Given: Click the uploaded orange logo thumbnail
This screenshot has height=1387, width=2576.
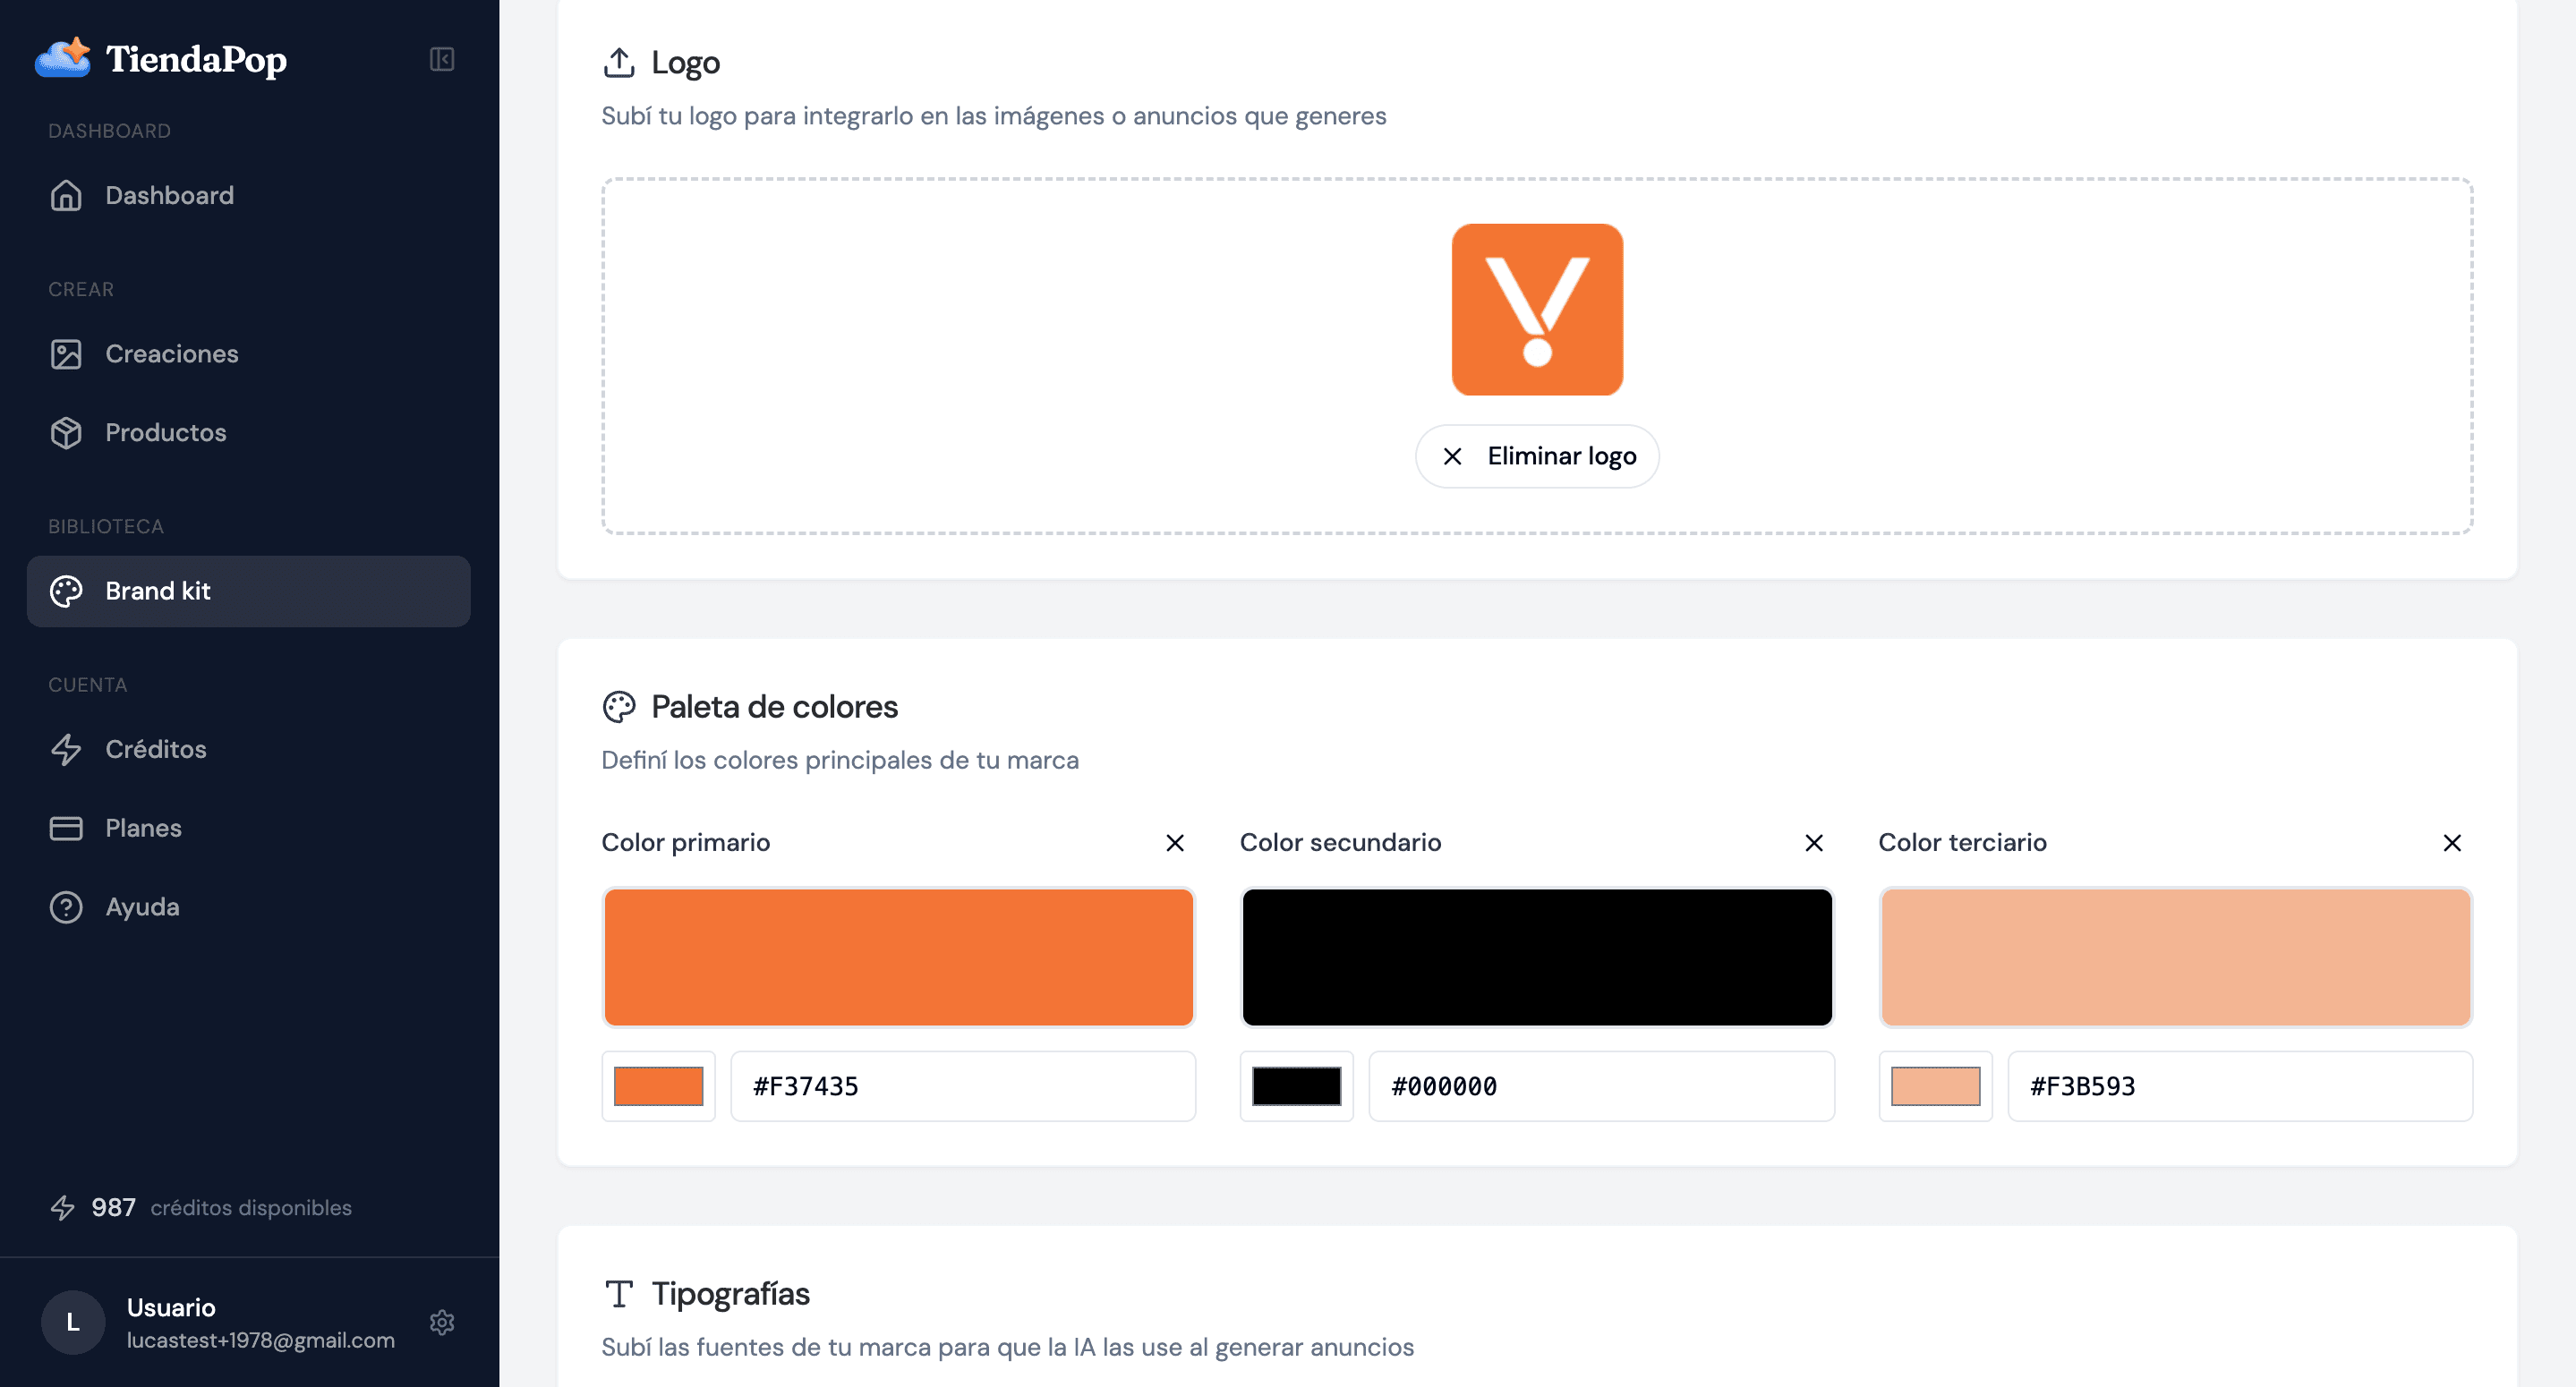Looking at the screenshot, I should tap(1536, 309).
